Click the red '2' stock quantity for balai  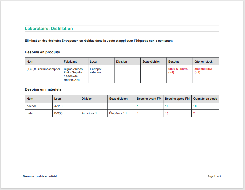coord(194,113)
